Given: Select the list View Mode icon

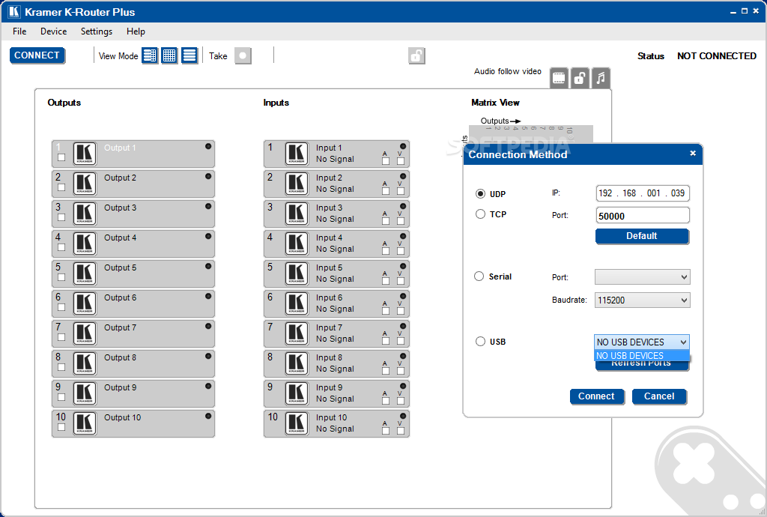Looking at the screenshot, I should click(x=189, y=55).
